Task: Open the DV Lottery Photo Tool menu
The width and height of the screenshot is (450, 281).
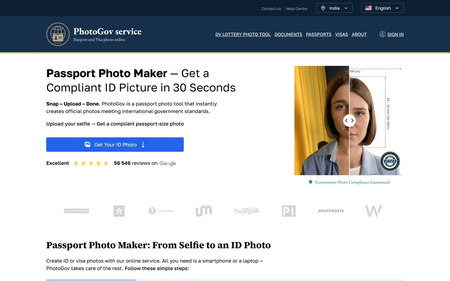Action: coord(243,34)
